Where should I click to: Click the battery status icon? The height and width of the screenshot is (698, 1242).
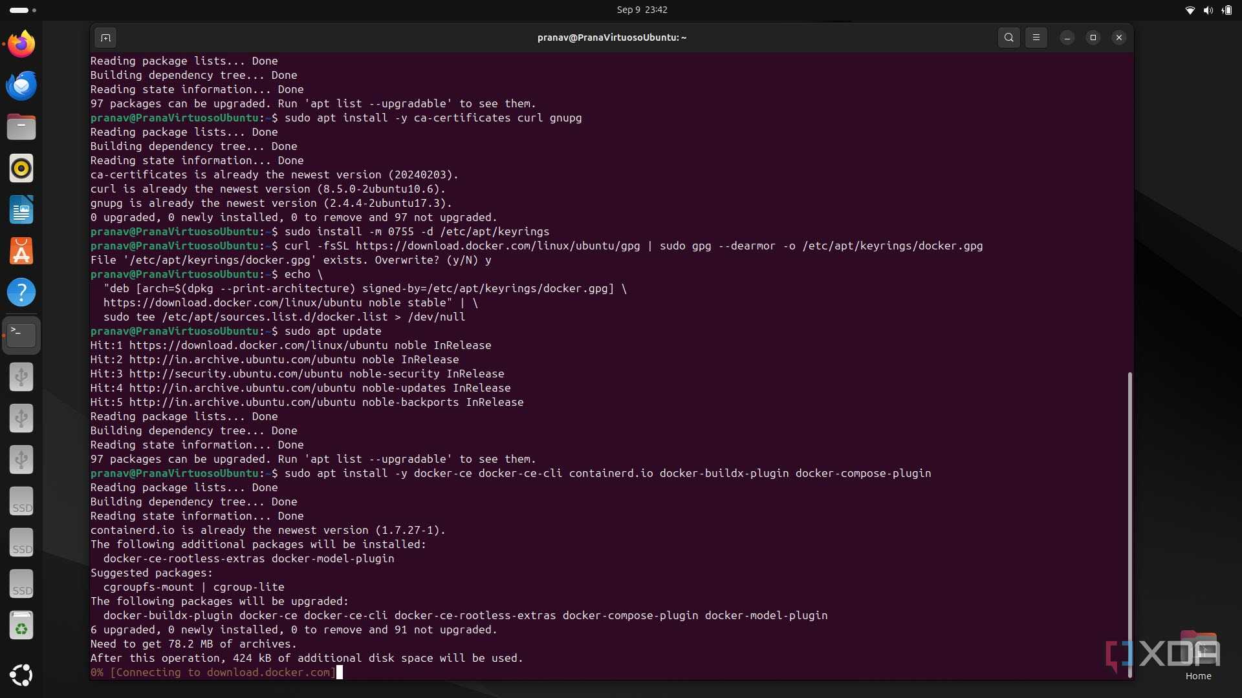click(1226, 10)
